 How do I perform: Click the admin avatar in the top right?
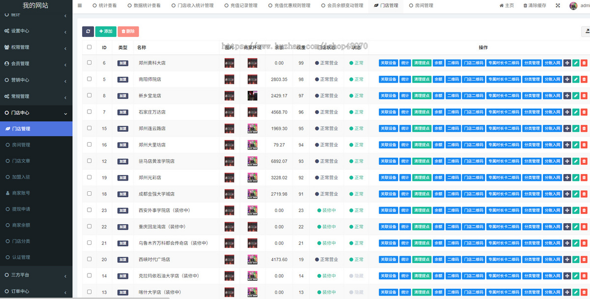[x=573, y=5]
